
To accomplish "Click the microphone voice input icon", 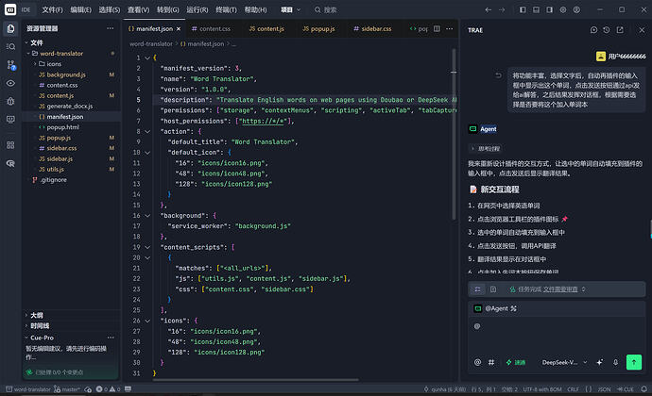I will 615,362.
